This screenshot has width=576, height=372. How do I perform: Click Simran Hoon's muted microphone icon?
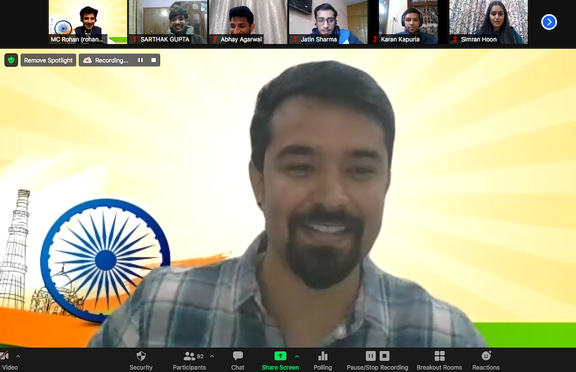(455, 39)
